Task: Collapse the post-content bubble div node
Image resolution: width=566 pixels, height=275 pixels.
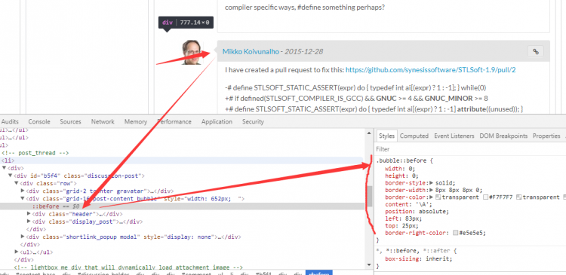Action: point(23,199)
